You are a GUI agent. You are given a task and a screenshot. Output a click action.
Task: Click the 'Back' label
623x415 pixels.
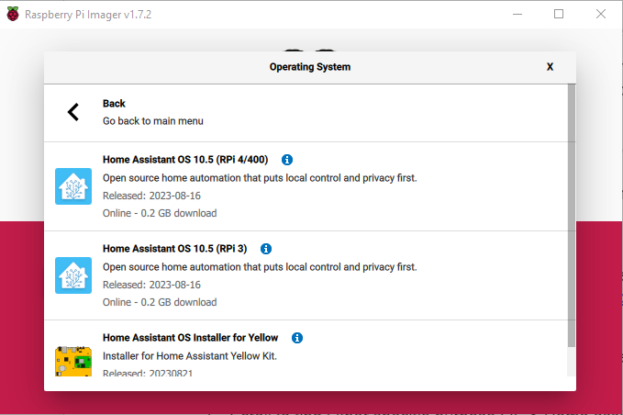114,104
